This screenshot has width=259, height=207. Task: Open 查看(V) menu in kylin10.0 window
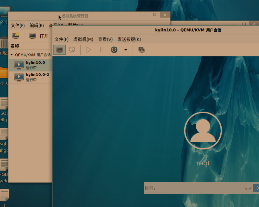[x=105, y=39]
